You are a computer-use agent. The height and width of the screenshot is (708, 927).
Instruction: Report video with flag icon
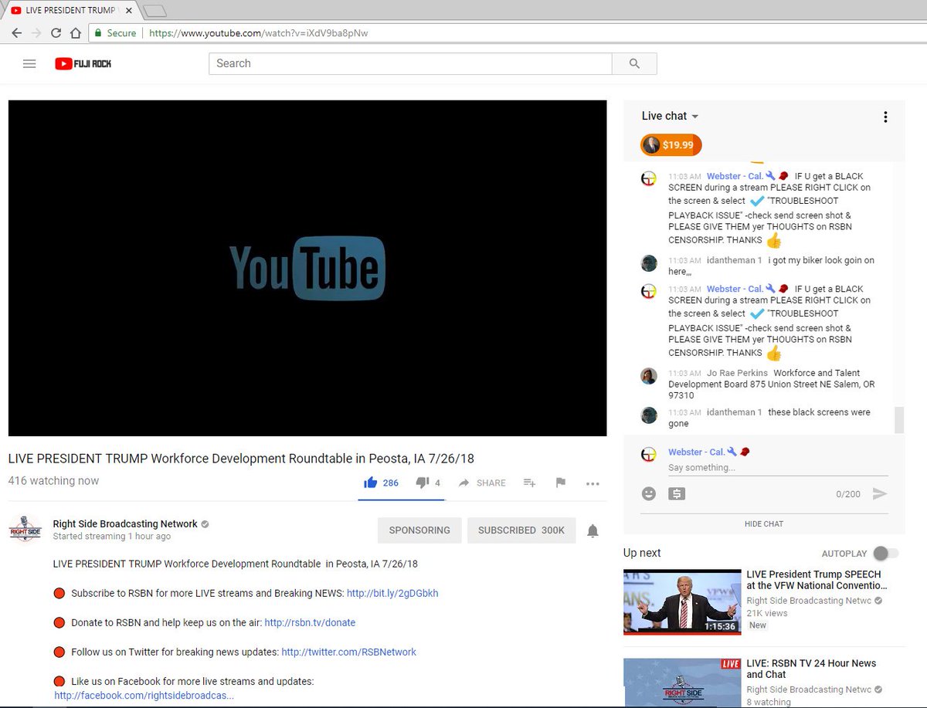[561, 483]
